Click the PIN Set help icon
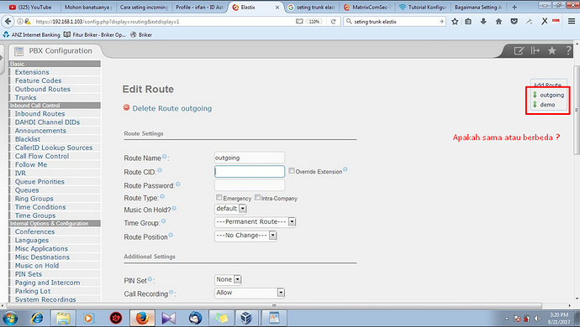Screen dimensions: 580x327 coord(150,279)
